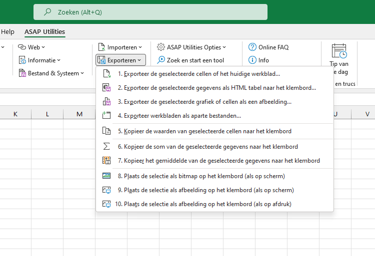Screen dimensions: 375x256
Task: Click the copy values icon, item 5
Action: click(x=106, y=131)
